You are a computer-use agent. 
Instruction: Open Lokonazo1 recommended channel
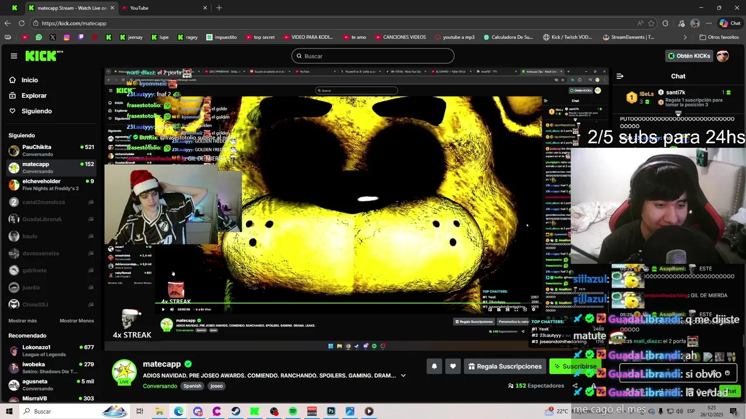coord(51,351)
